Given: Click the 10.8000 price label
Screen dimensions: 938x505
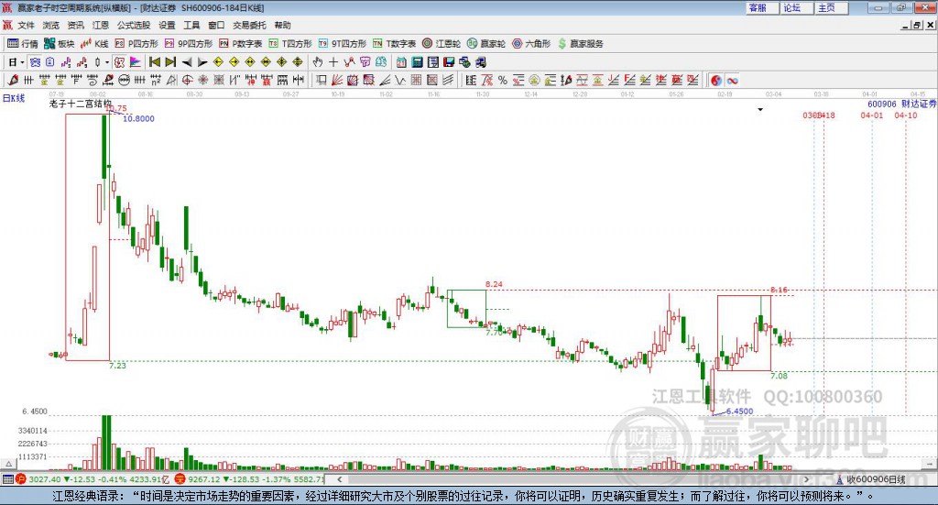Looking at the screenshot, I should click(139, 118).
